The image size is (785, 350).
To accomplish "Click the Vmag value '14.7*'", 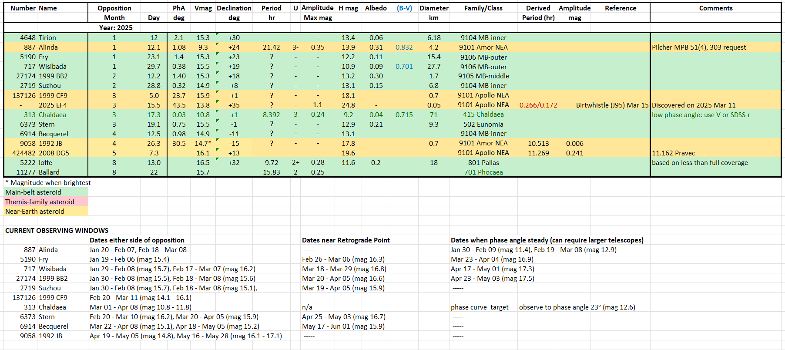I will (x=203, y=143).
